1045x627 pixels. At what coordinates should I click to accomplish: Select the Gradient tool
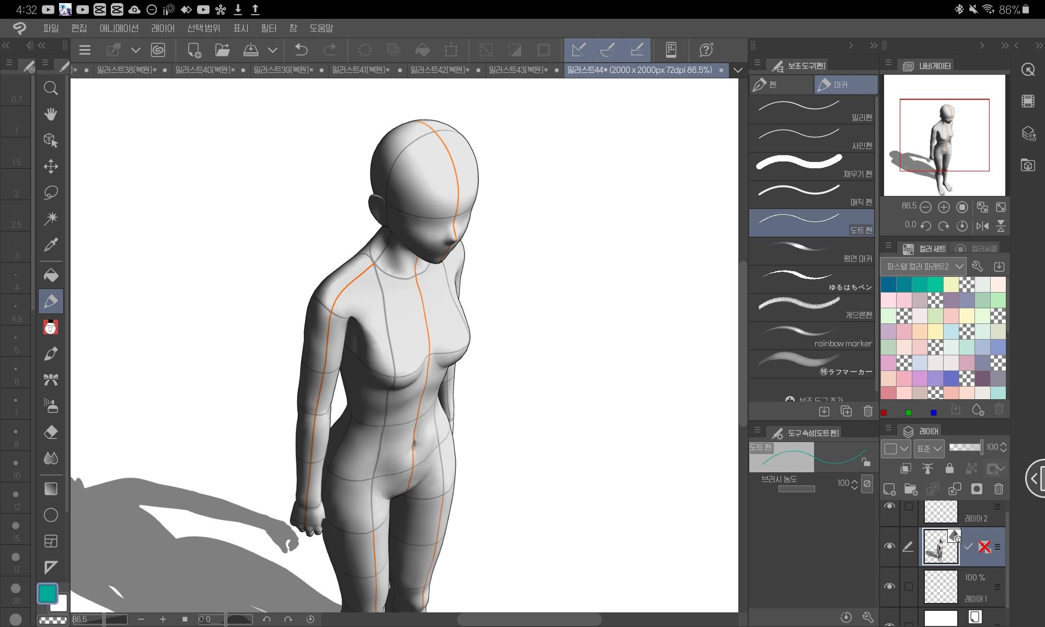(x=51, y=489)
